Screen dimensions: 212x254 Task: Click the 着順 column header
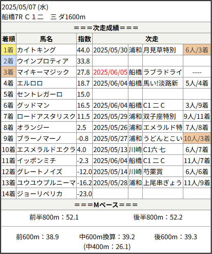point(9,39)
